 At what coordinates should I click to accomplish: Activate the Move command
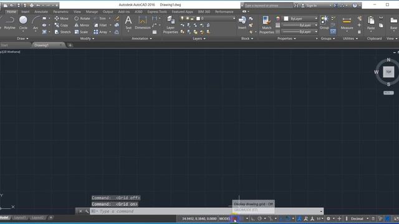click(61, 19)
